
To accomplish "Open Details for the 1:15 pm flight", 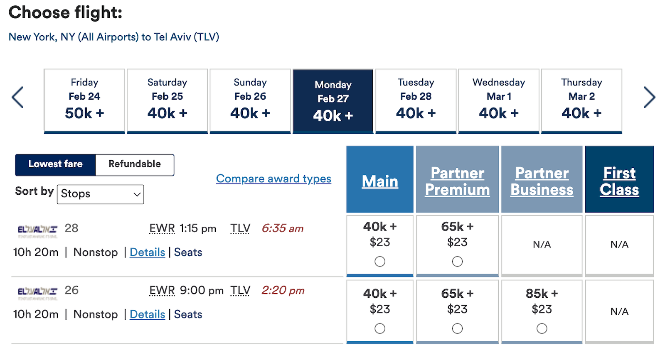I will pyautogui.click(x=147, y=252).
